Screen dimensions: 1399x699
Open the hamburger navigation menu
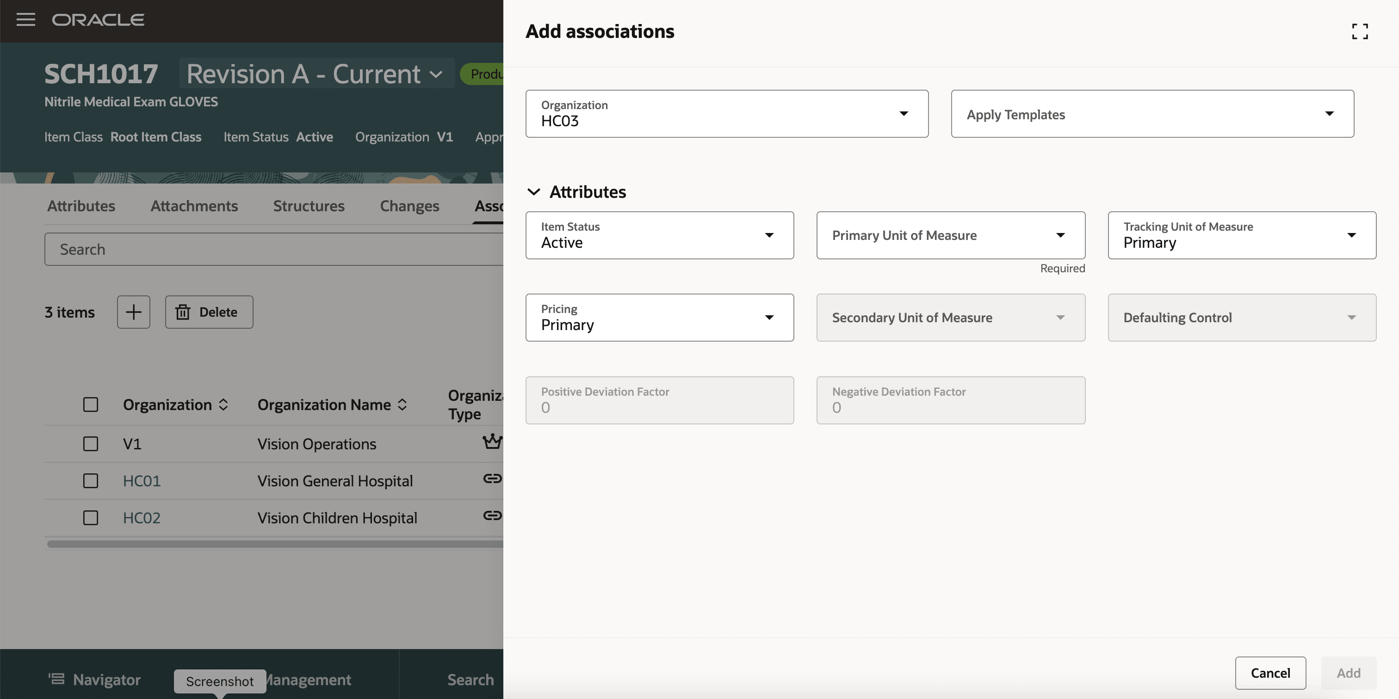pyautogui.click(x=25, y=20)
